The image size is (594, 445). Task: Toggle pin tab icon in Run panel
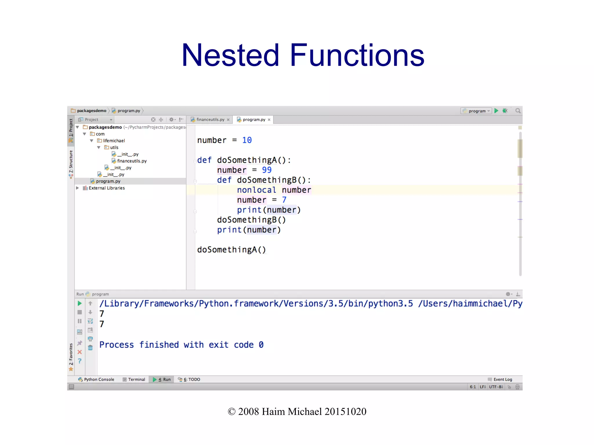point(80,343)
